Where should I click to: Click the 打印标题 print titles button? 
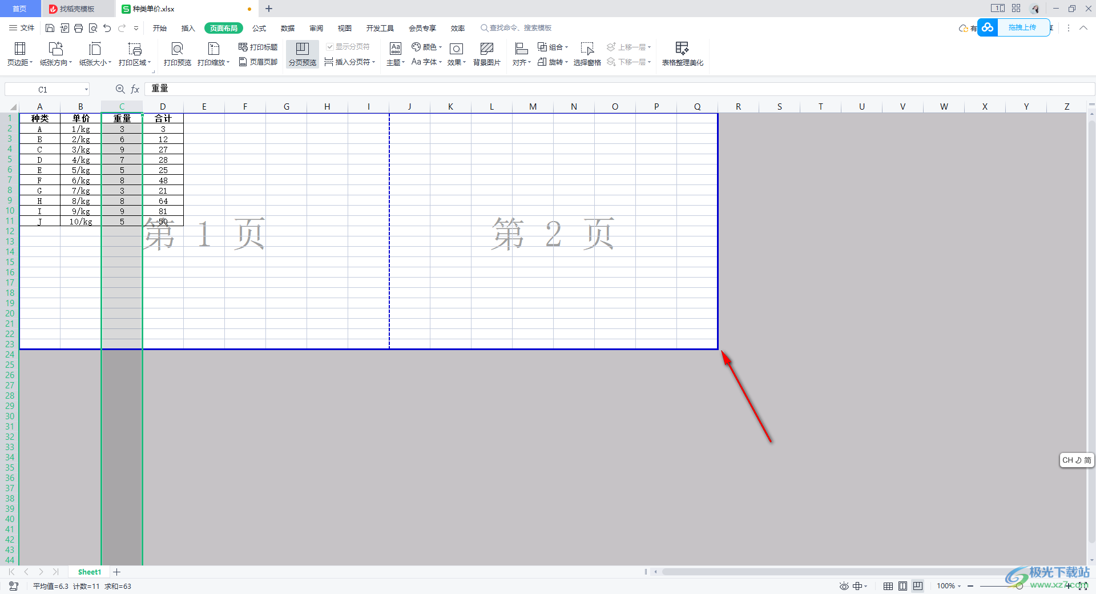pos(258,47)
